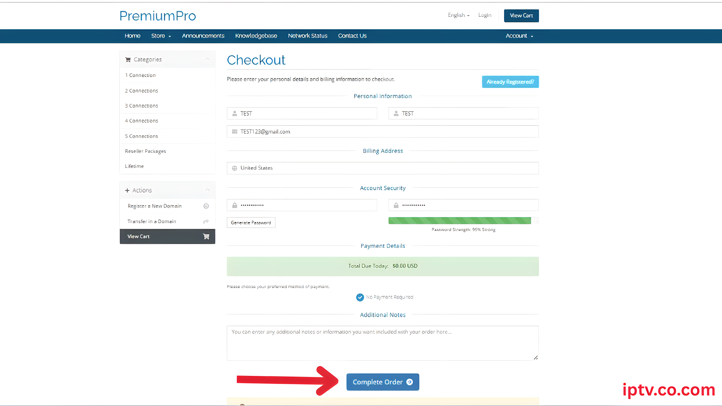
Task: Open Lifetime category
Action: 167,166
